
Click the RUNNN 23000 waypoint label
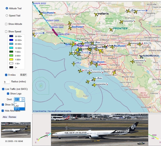pos(53,20)
